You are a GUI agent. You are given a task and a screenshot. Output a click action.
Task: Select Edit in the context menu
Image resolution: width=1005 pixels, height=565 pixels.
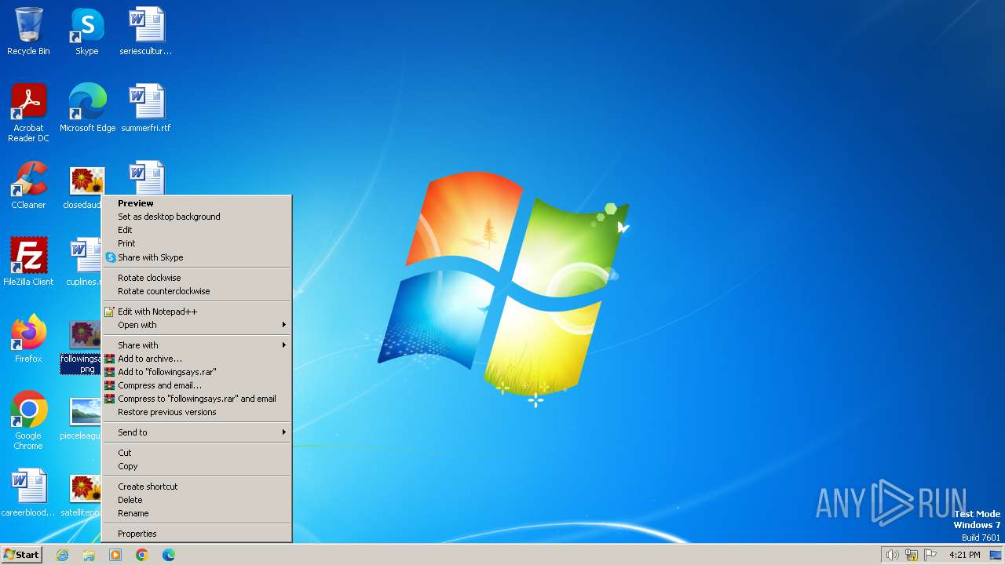pos(196,230)
